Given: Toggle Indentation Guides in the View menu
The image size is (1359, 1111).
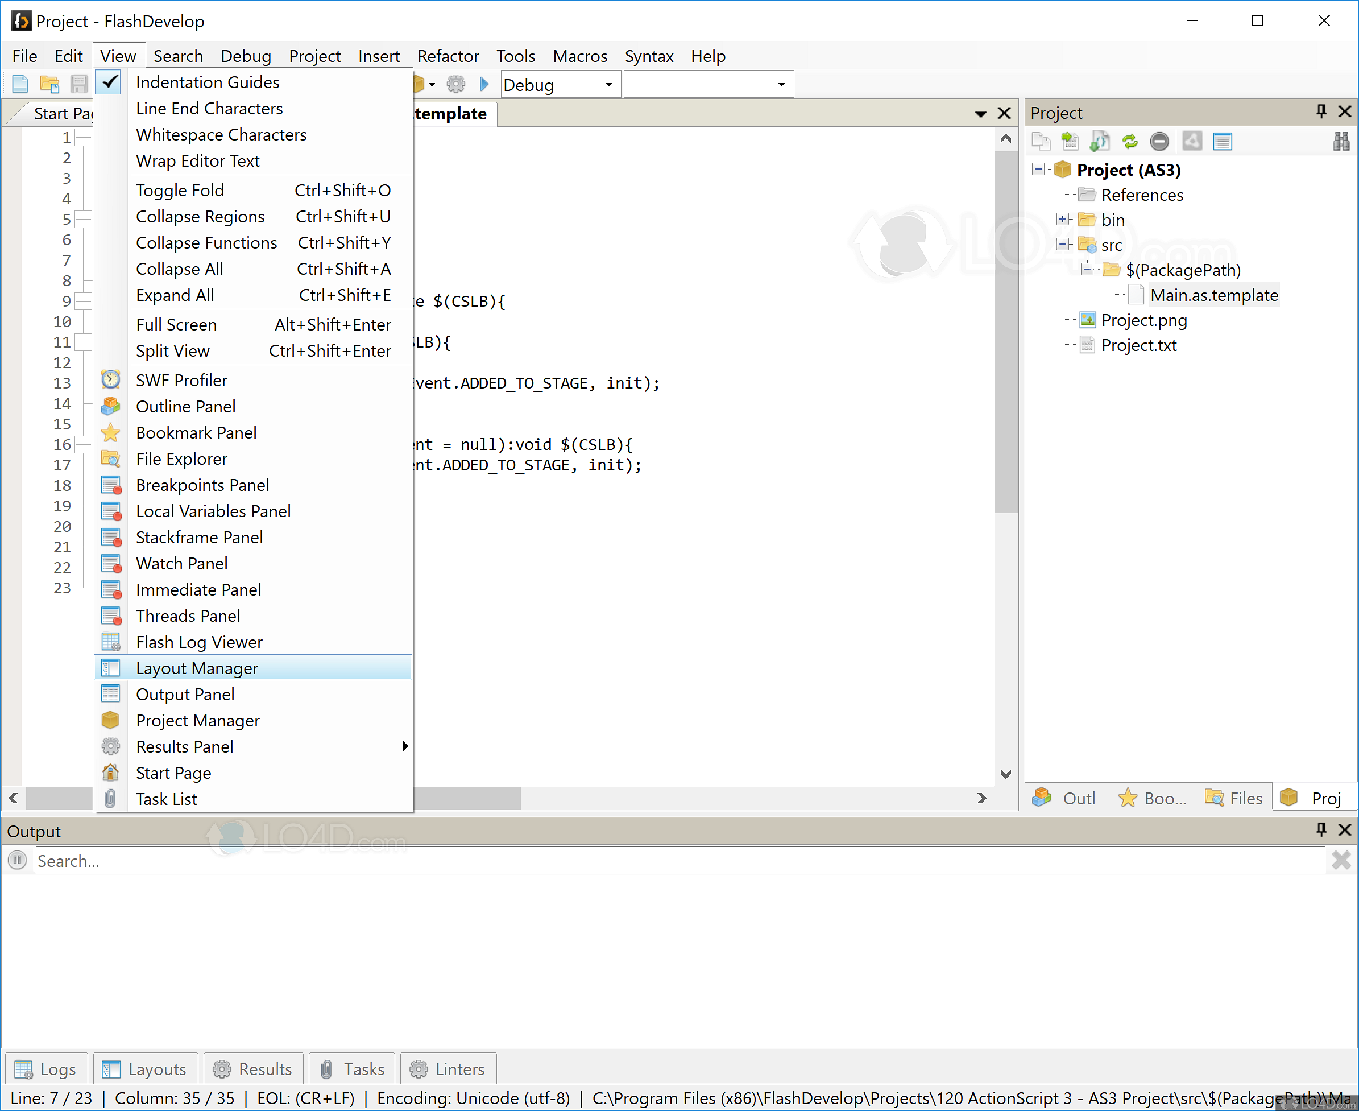Looking at the screenshot, I should [x=207, y=82].
